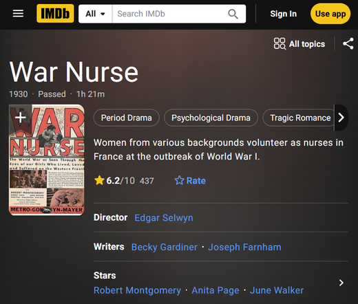Select the War Nurse title heading
This screenshot has width=358, height=304.
pyautogui.click(x=74, y=72)
